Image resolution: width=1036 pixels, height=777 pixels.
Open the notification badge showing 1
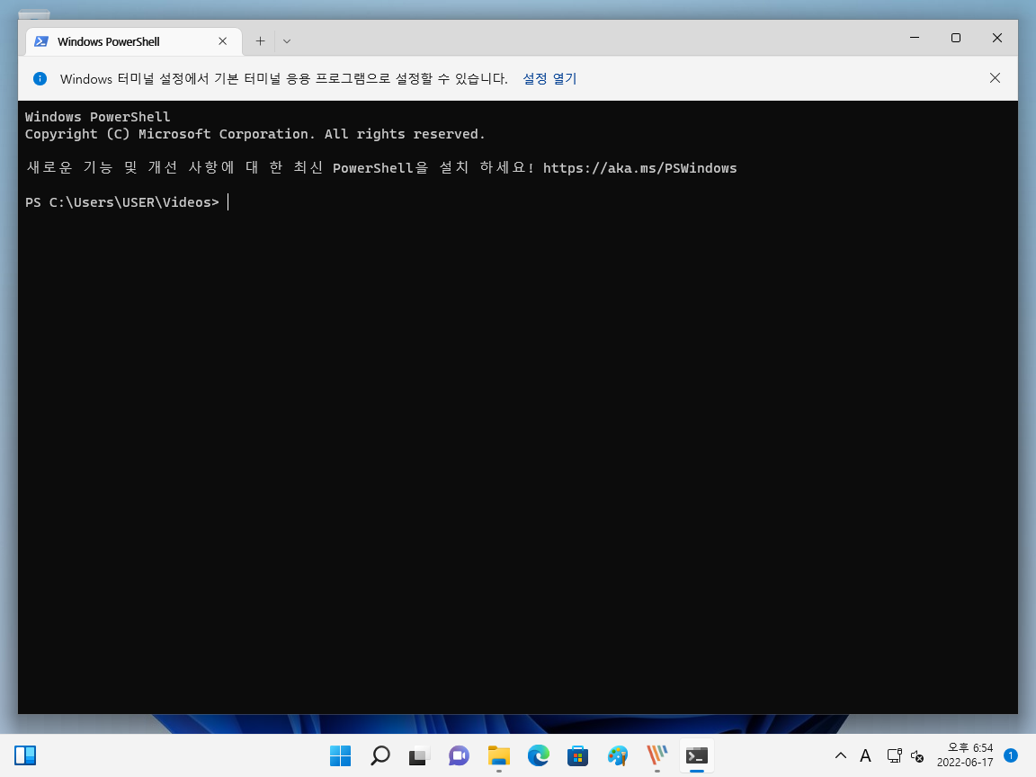click(x=1010, y=755)
